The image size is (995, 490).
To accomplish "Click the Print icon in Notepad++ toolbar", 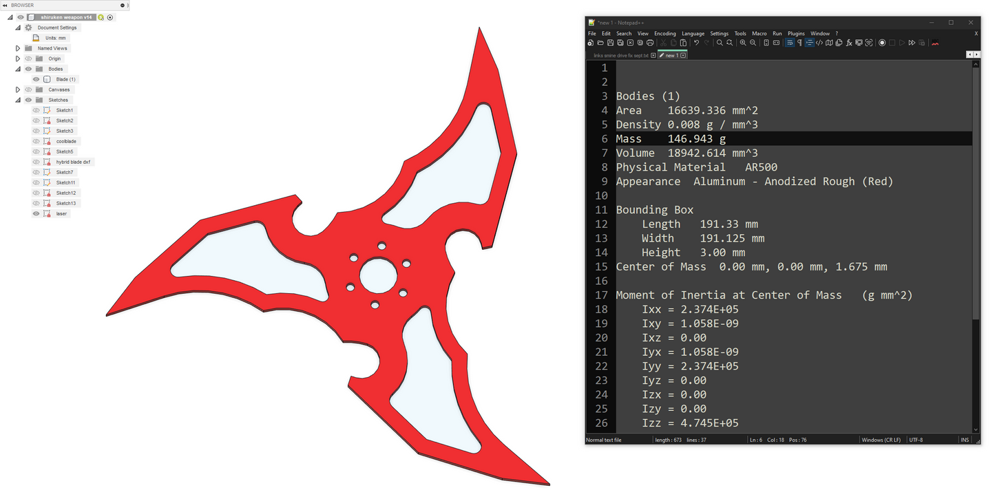I will coord(650,43).
